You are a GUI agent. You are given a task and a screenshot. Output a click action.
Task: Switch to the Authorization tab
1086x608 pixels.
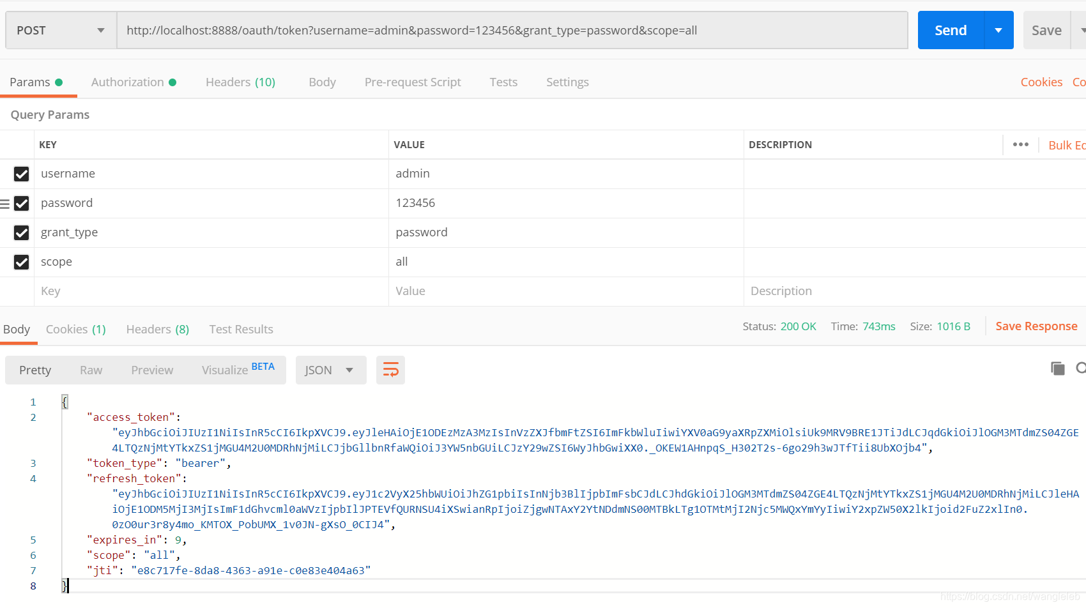tap(134, 82)
